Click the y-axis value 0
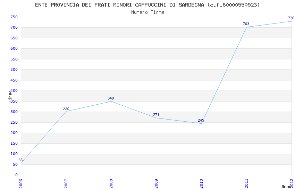Image resolution: width=295 pixels, height=190 pixels. point(17,175)
